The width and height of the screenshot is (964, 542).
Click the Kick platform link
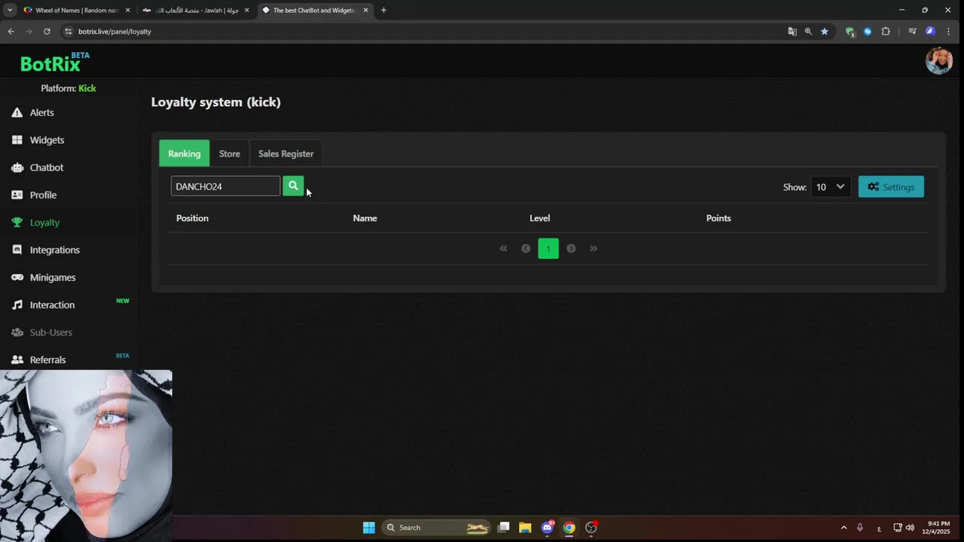[x=87, y=88]
